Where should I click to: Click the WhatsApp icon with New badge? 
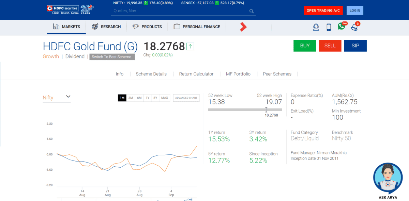click(x=341, y=26)
